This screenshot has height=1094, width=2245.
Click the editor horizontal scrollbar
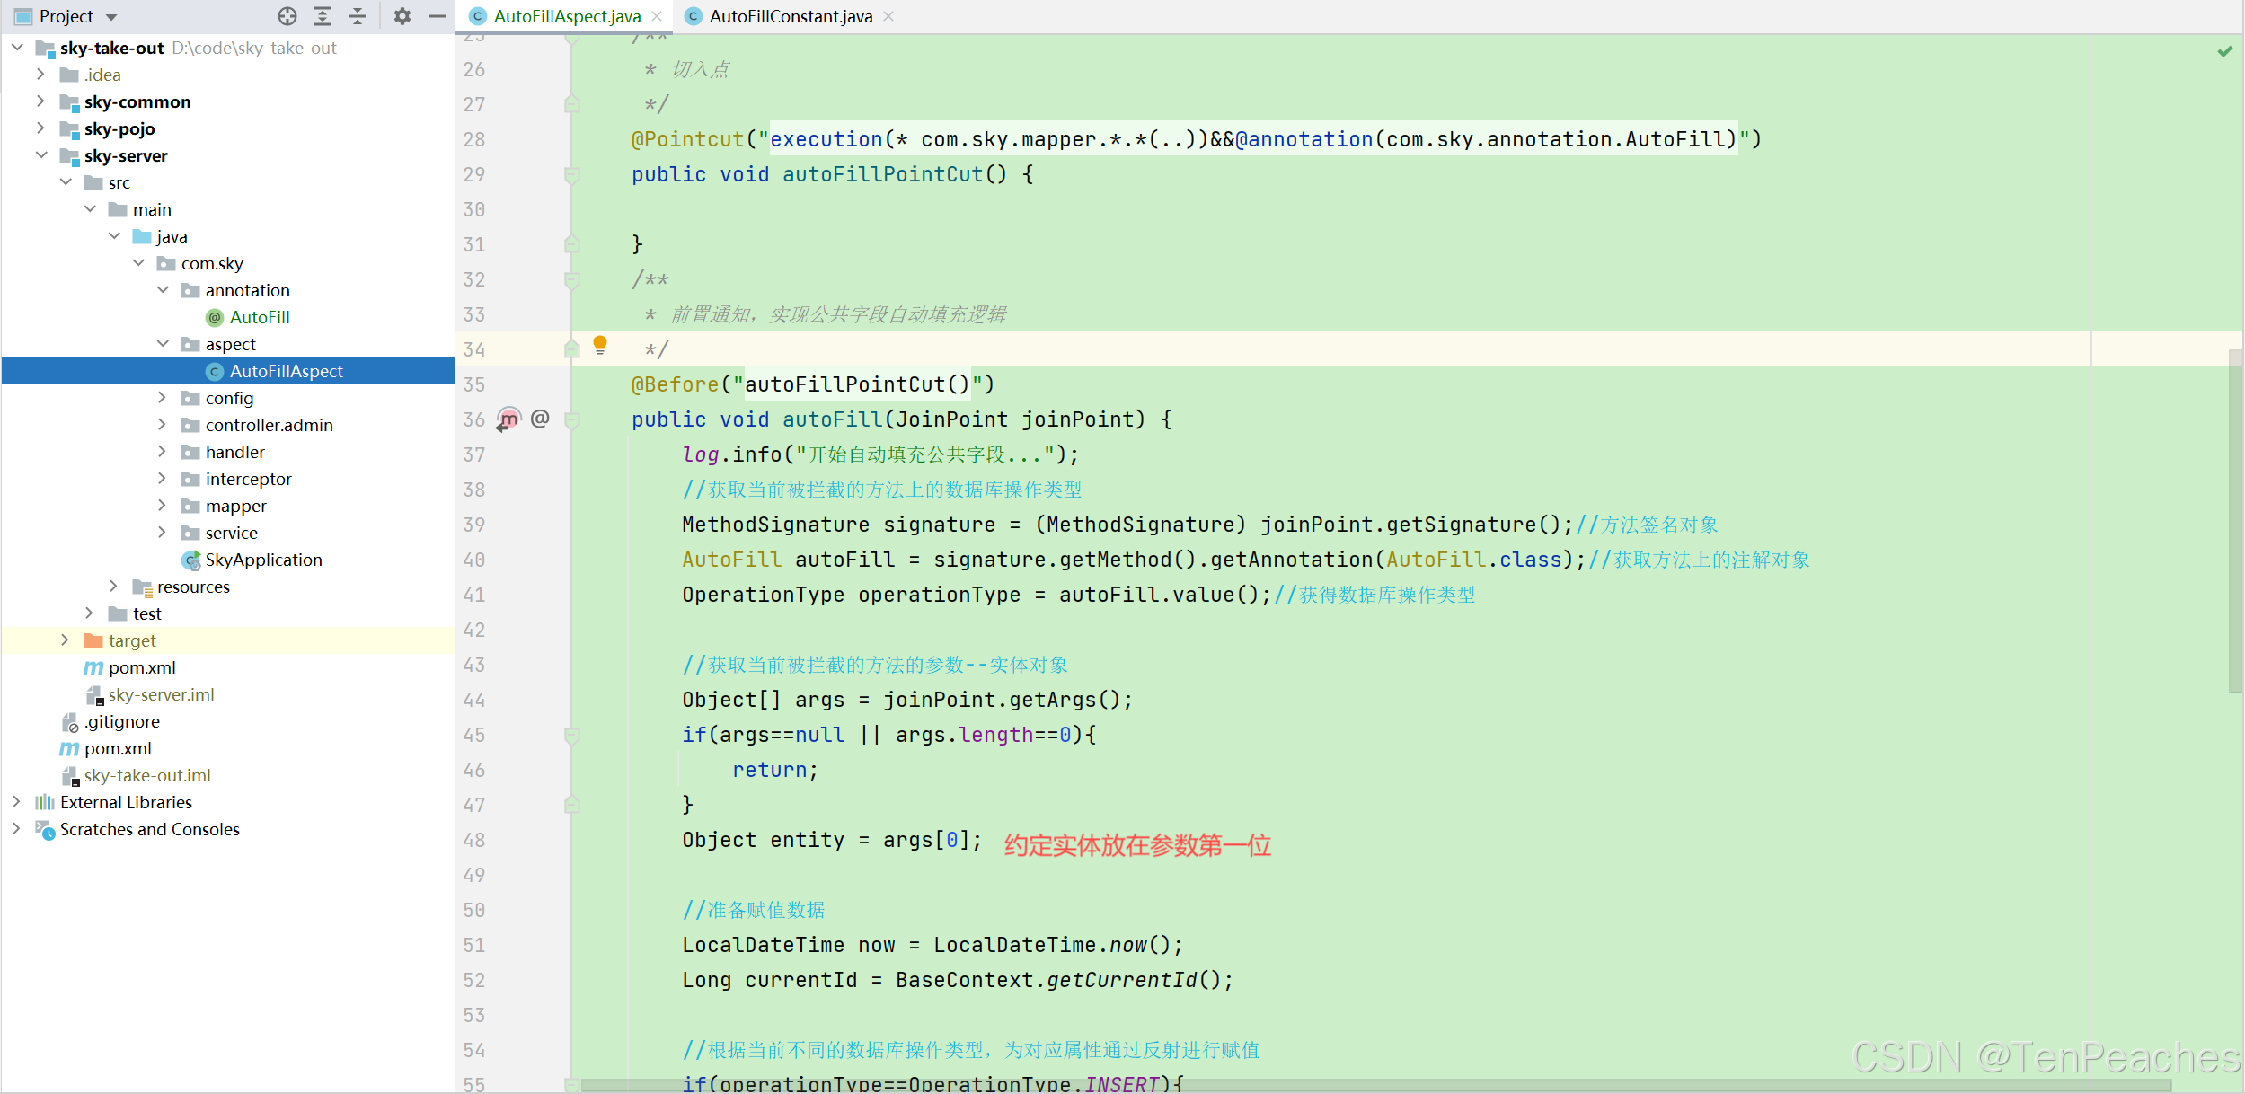tap(1374, 1086)
